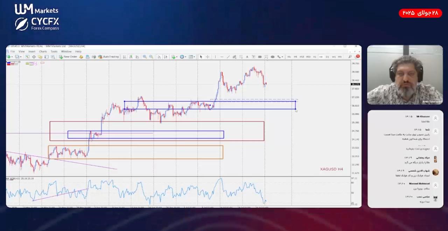
Task: Select the Crosshair tool
Action: 207,57
